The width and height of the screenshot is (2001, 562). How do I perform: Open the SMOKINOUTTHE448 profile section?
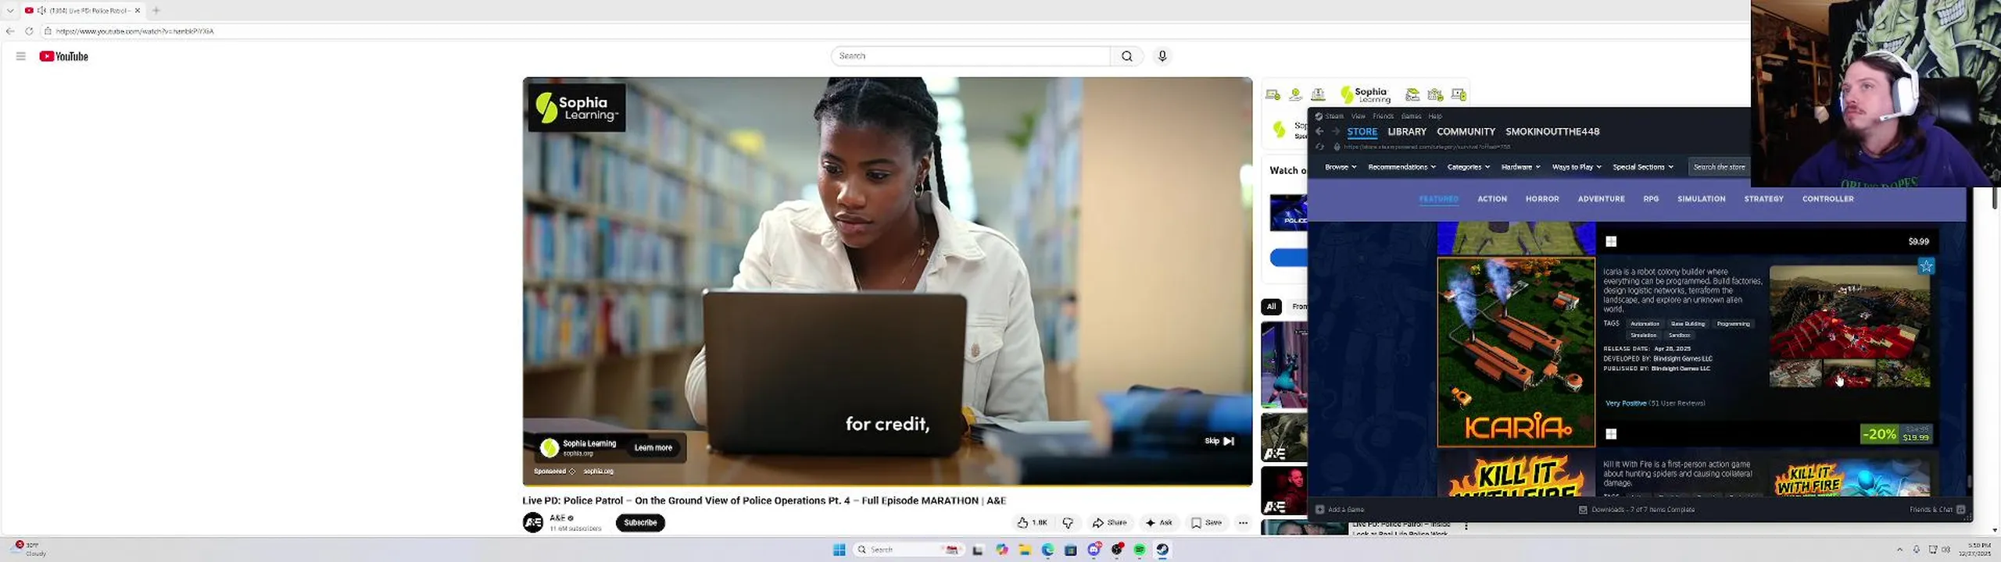(1552, 132)
